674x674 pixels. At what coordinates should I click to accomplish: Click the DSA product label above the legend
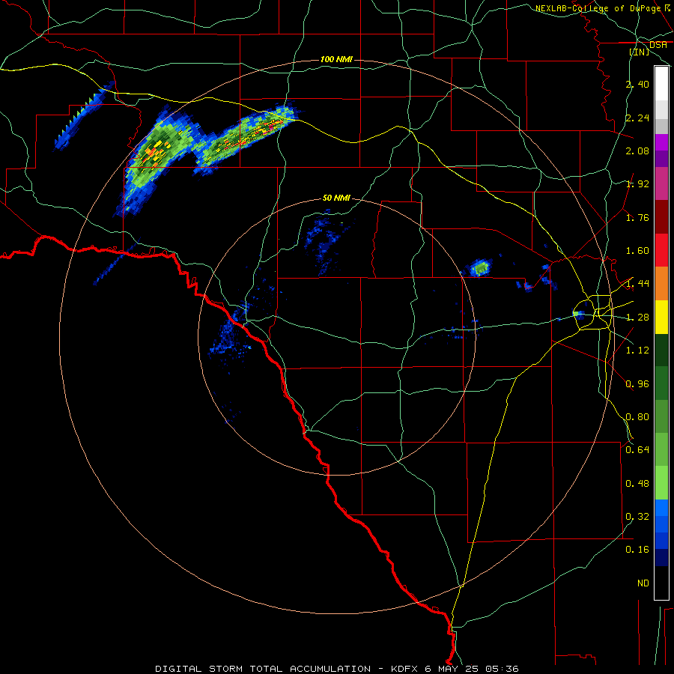pos(658,44)
